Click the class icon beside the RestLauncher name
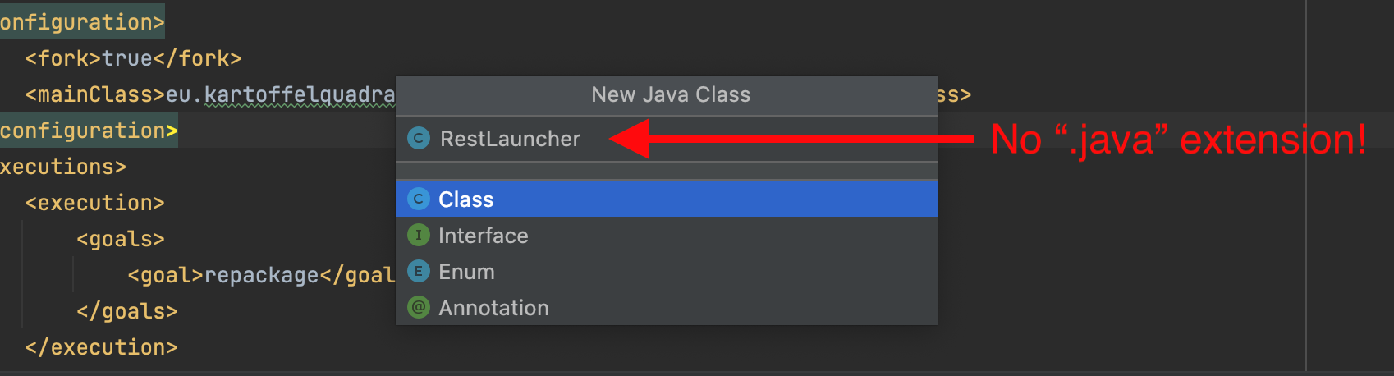 tap(419, 139)
